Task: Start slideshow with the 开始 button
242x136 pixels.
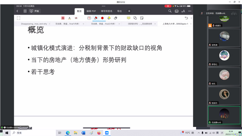Action: coord(34,11)
